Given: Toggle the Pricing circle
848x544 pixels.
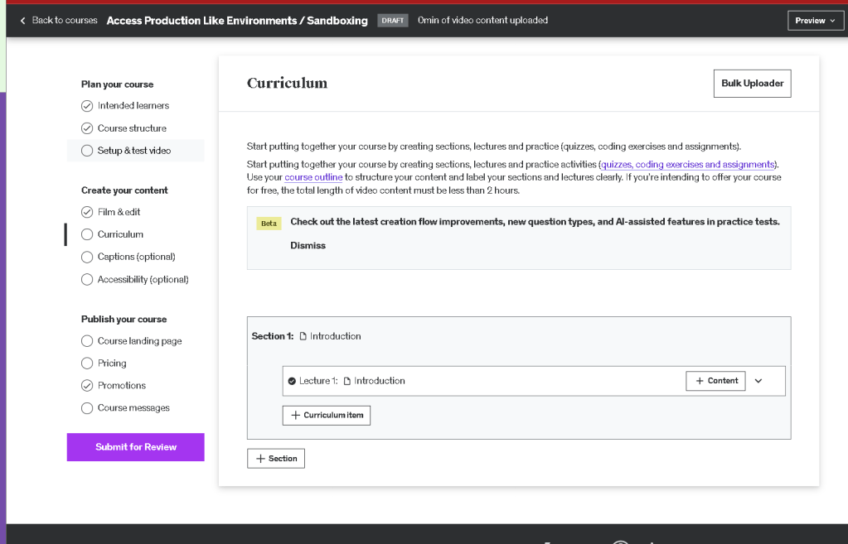Looking at the screenshot, I should [x=87, y=363].
